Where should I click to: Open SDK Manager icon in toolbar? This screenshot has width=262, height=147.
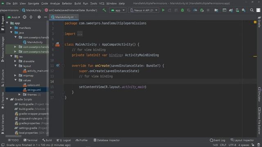(244, 10)
